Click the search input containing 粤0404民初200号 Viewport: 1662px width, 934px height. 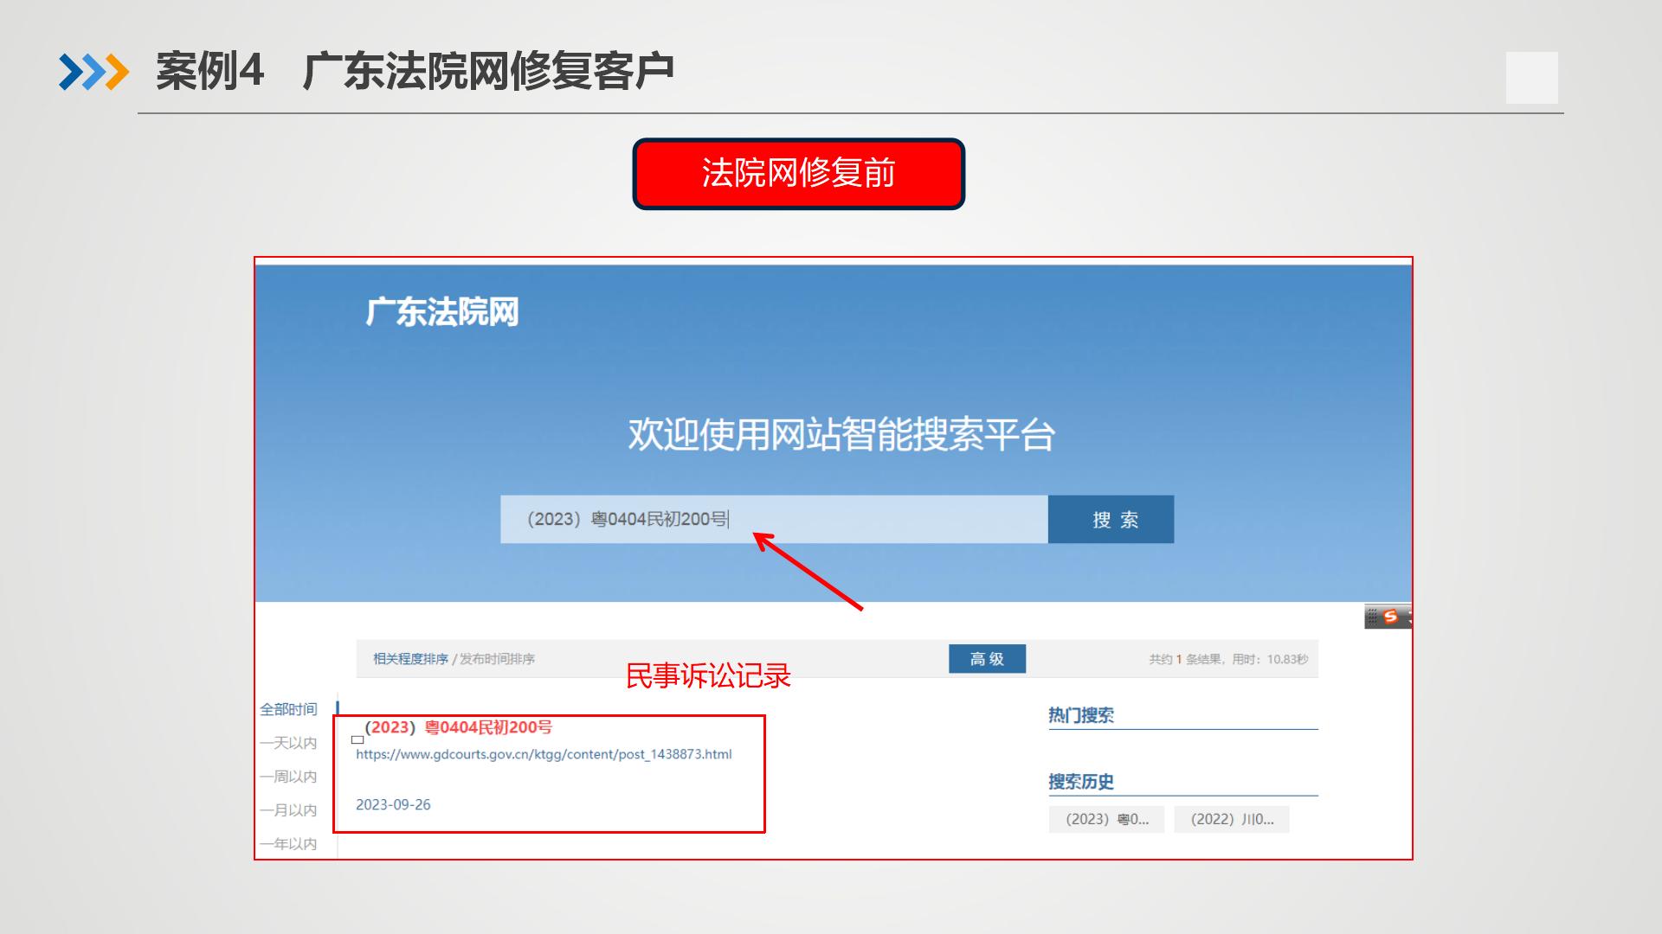(x=774, y=519)
